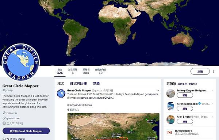Click the 跟隨 follow button on profile

pyautogui.click(x=200, y=72)
